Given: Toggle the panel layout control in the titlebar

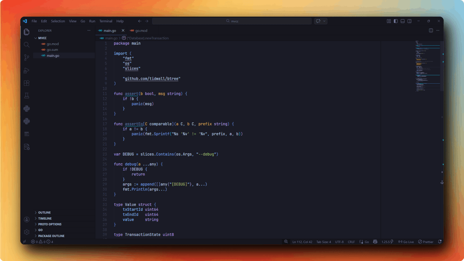Looking at the screenshot, I should [403, 21].
